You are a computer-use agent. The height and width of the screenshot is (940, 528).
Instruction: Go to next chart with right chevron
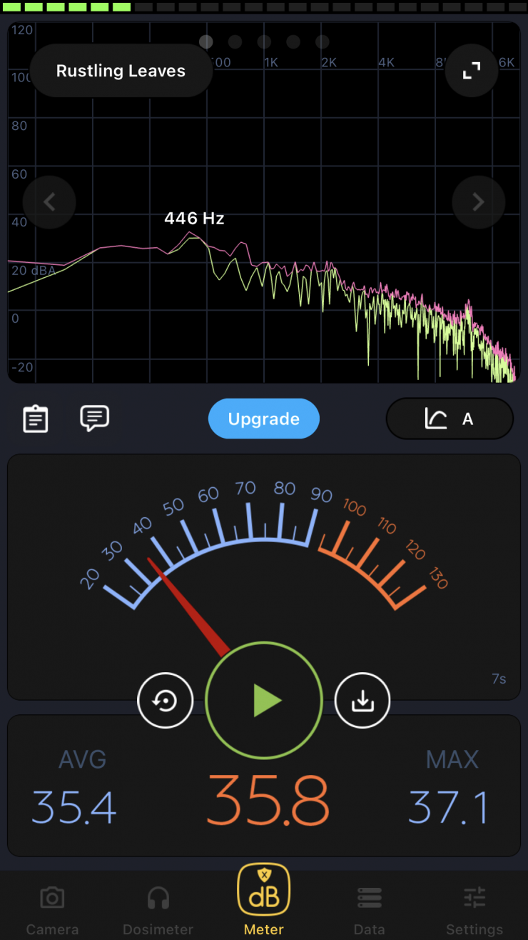point(479,202)
